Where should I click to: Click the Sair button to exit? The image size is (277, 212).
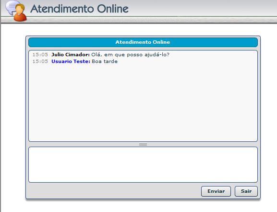[246, 191]
